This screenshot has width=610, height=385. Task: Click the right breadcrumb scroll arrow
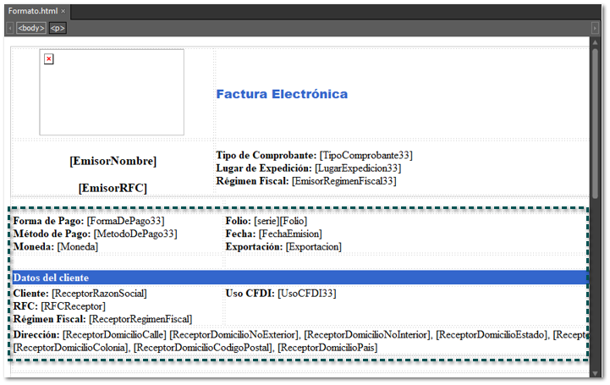pos(595,28)
